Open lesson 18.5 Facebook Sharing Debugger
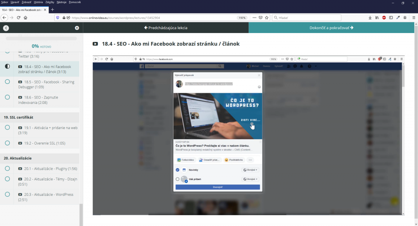The width and height of the screenshot is (418, 226). 46,85
